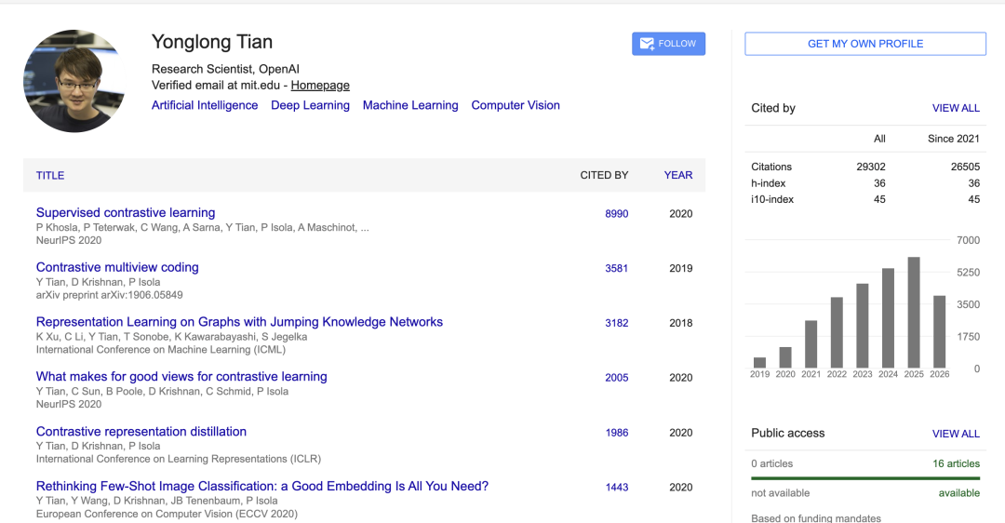Click authors line starting P Khosla
The height and width of the screenshot is (523, 1005).
pyautogui.click(x=203, y=227)
